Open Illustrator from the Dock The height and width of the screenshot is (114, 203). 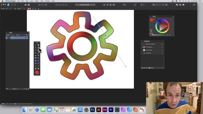(x=99, y=110)
